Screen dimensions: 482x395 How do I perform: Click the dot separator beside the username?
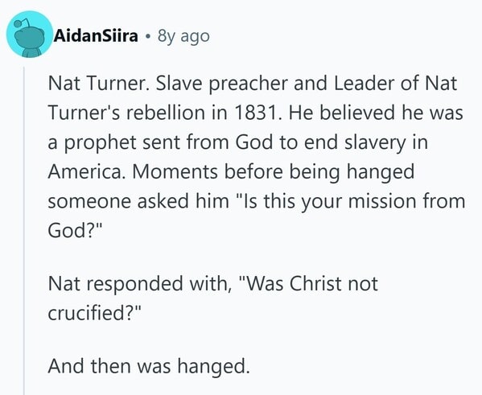pos(148,37)
